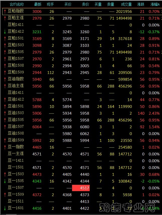Sort by 最新 column header
162x215 pixels.
[38, 5]
